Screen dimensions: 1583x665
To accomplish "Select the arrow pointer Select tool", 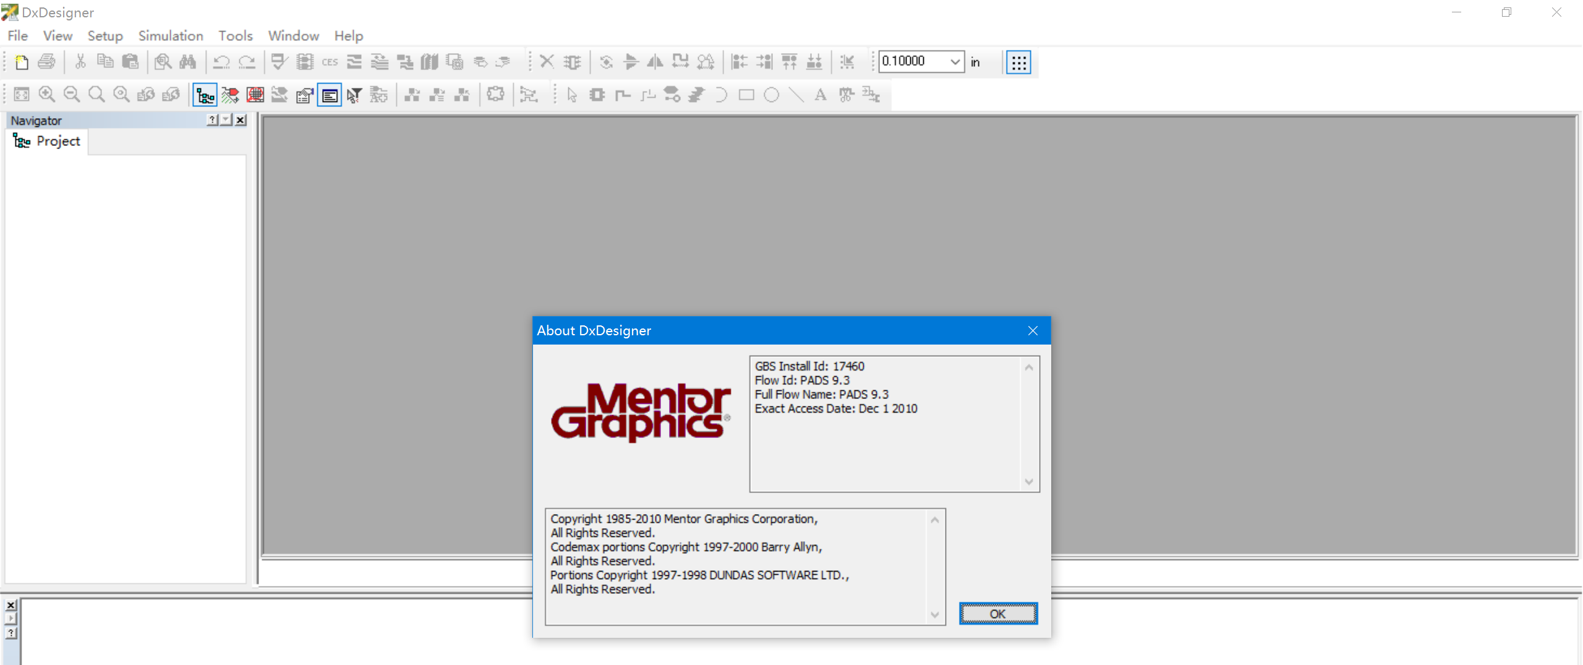I will pyautogui.click(x=572, y=95).
